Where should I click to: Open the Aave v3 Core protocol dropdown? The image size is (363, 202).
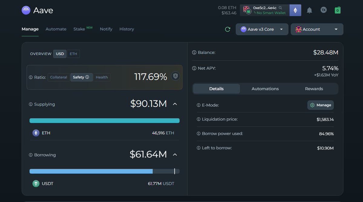point(262,29)
